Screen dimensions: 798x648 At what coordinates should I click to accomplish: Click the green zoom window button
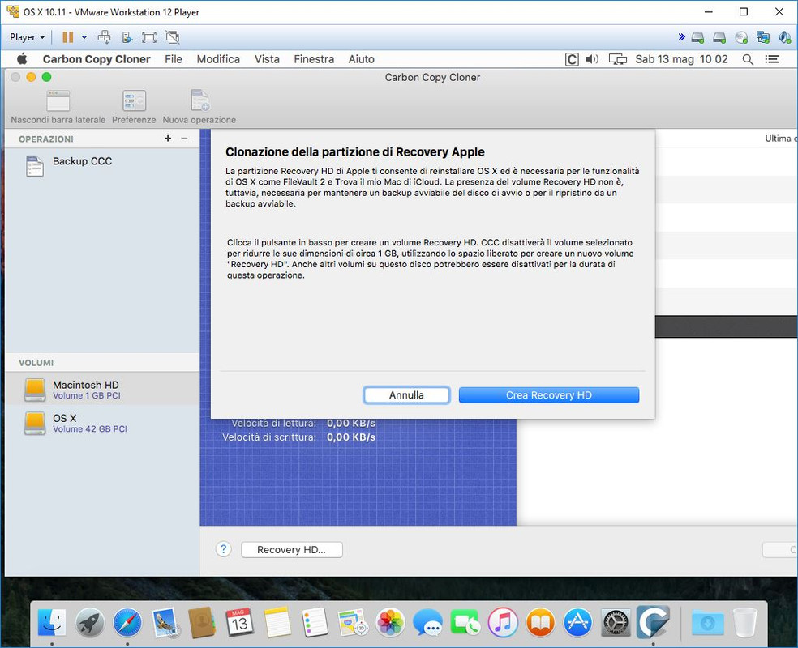pos(46,77)
